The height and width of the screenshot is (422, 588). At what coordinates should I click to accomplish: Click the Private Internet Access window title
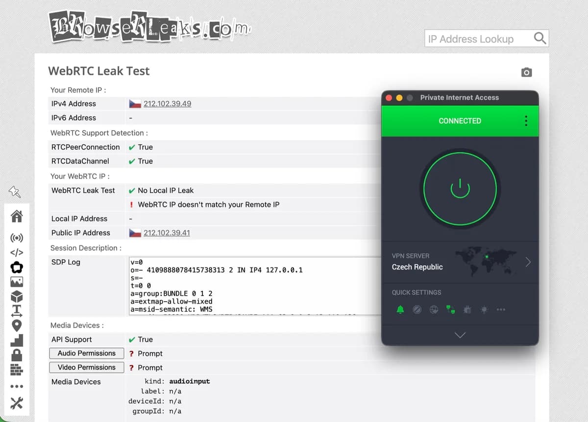[x=460, y=97]
